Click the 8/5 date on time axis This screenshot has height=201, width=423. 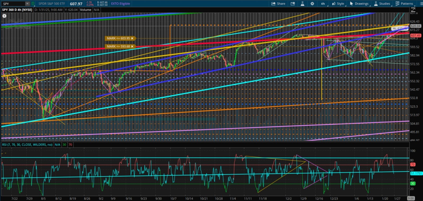43,199
